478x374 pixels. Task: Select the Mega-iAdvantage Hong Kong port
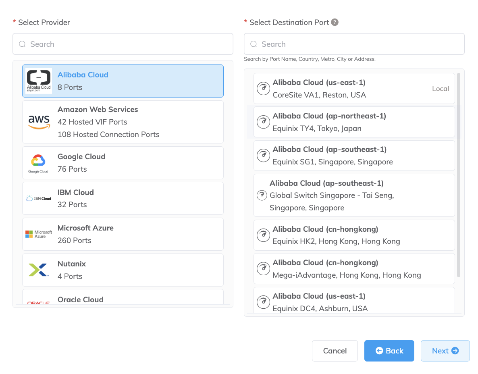pyautogui.click(x=354, y=268)
